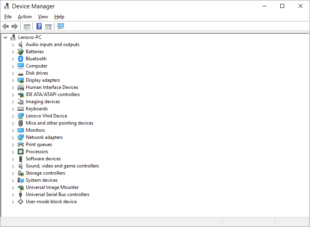310x227 pixels.
Task: Select the Lenovo-PC label
Action: pos(30,37)
